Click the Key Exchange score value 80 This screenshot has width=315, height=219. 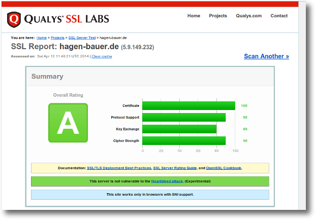coord(245,129)
